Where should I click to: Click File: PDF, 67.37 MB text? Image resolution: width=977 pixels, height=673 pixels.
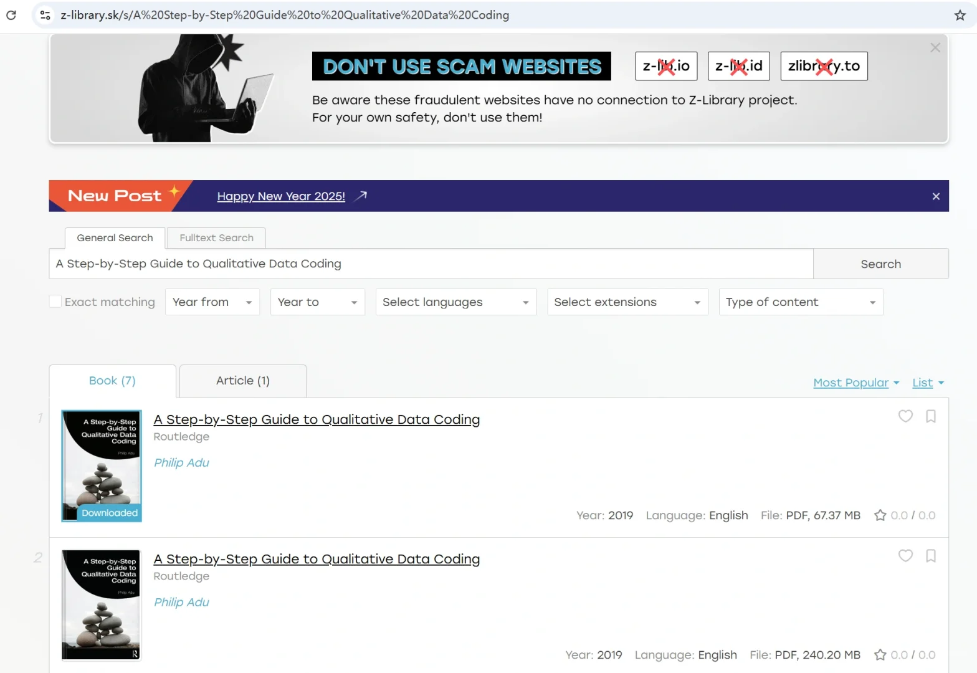(810, 515)
